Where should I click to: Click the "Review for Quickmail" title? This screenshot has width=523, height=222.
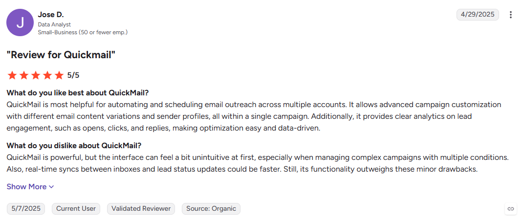(61, 55)
